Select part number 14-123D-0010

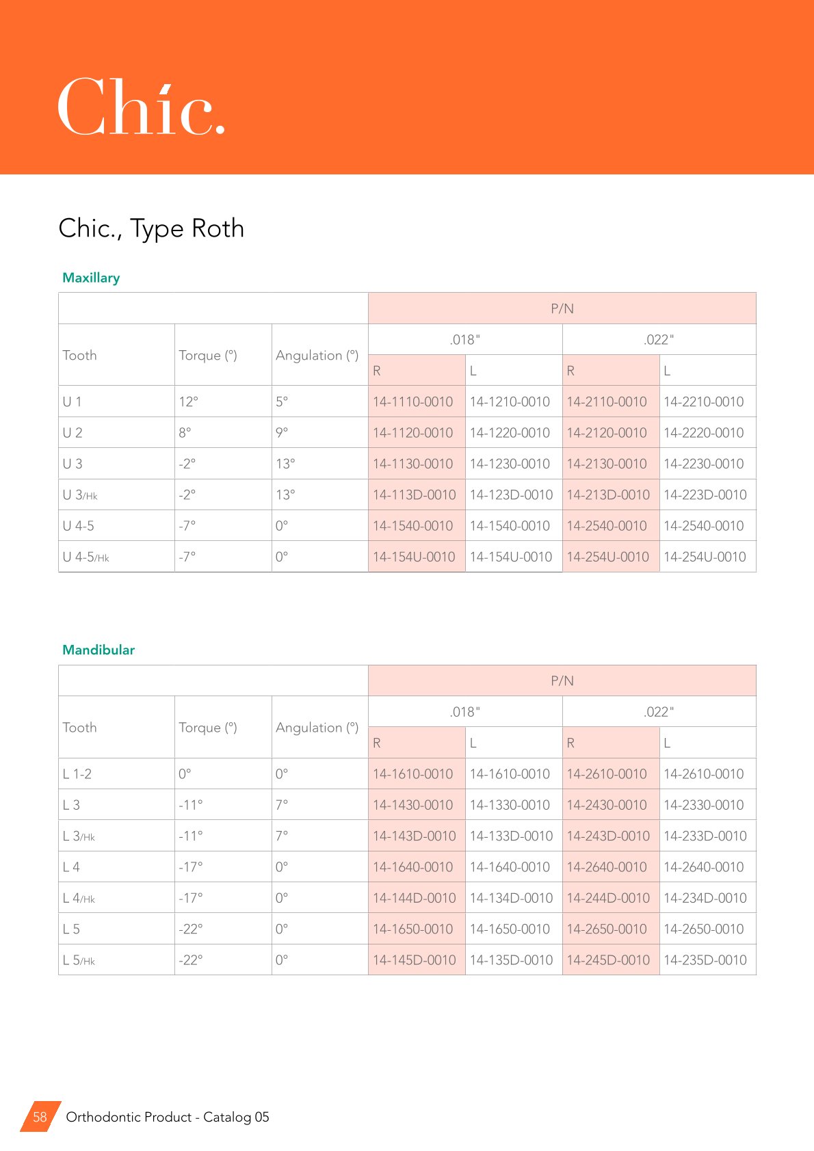coord(511,495)
